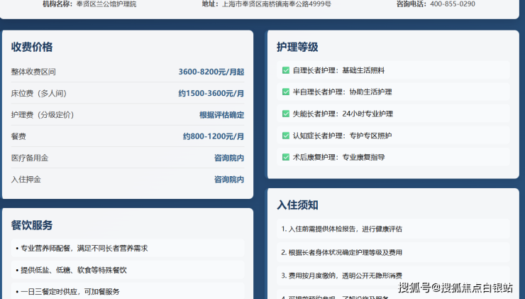
Task: Click the label 床位费（多人间）
Action: 39,93
